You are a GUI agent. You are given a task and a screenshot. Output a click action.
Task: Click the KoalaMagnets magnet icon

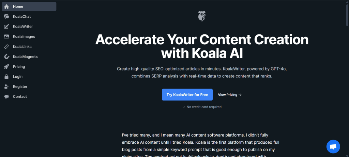(x=6, y=57)
